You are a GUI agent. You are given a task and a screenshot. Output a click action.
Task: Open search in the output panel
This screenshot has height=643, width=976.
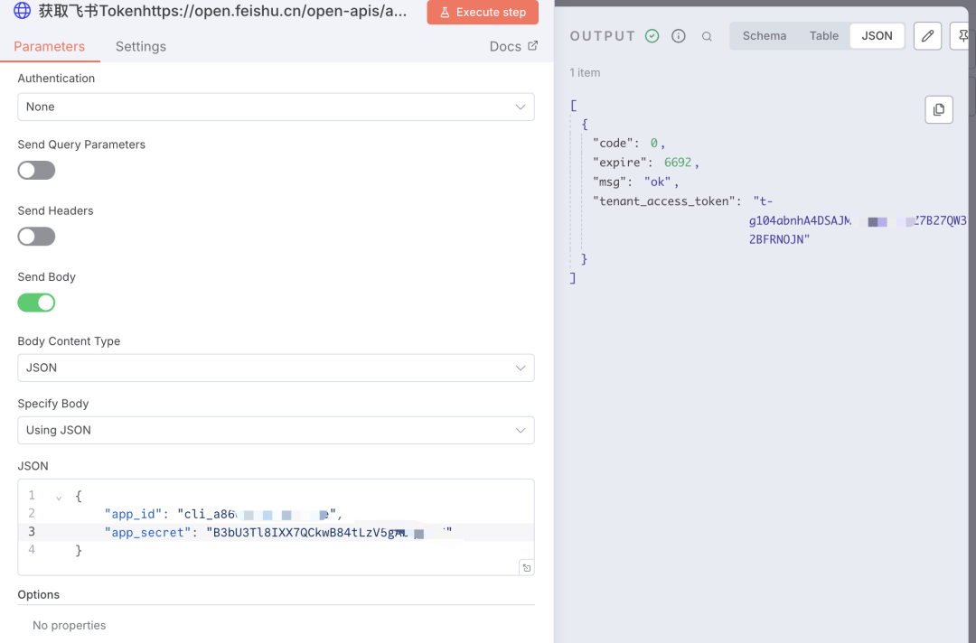[707, 37]
